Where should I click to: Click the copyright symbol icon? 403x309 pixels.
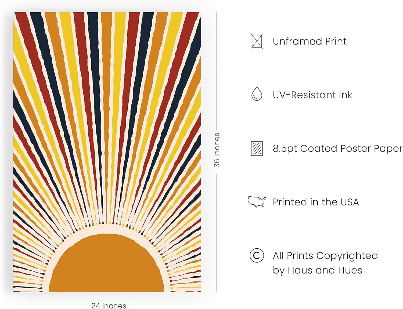pyautogui.click(x=257, y=255)
